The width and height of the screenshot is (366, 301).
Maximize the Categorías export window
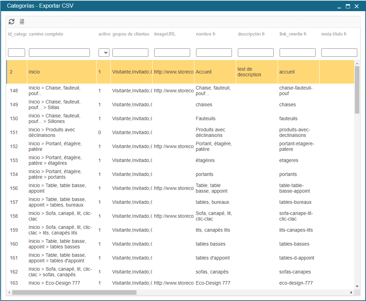pyautogui.click(x=348, y=6)
